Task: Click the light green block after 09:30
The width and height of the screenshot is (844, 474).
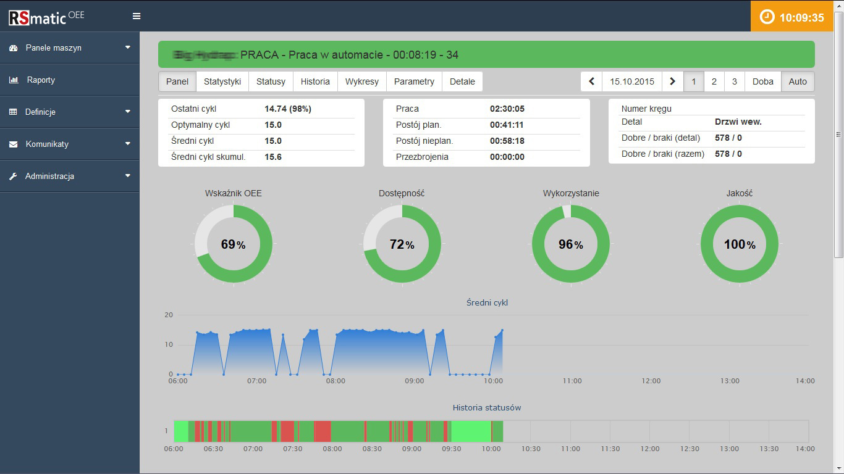Action: click(471, 431)
